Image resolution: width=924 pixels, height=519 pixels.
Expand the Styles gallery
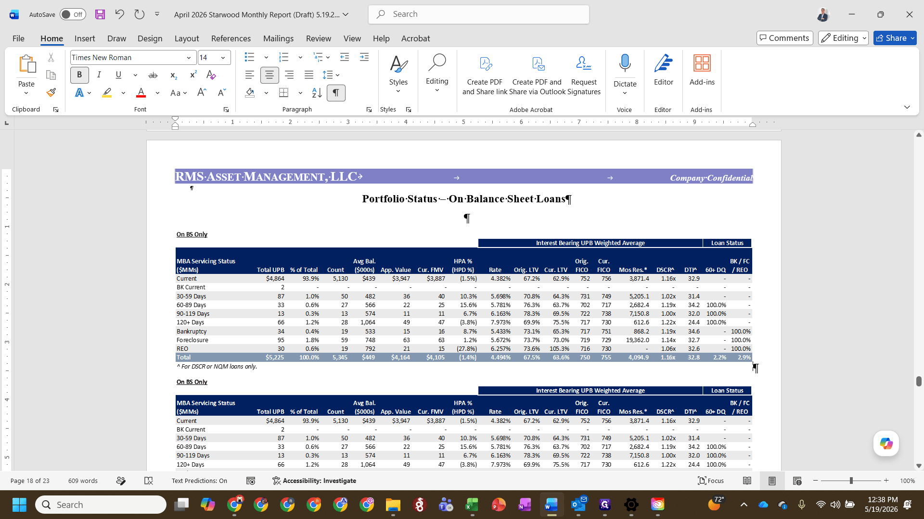[x=398, y=74]
